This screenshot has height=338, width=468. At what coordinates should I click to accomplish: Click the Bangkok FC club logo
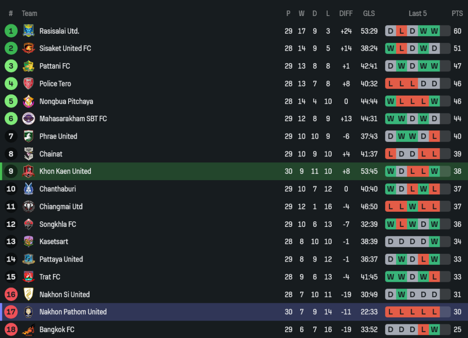coord(28,329)
